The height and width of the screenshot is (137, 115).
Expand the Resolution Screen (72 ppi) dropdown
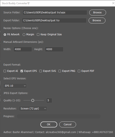[33, 109]
